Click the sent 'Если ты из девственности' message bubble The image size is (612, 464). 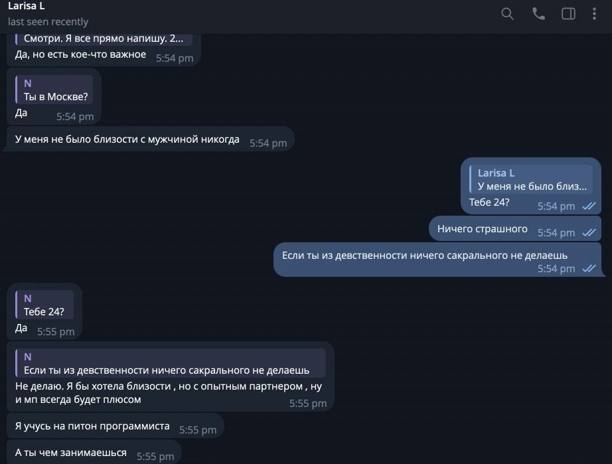point(425,256)
